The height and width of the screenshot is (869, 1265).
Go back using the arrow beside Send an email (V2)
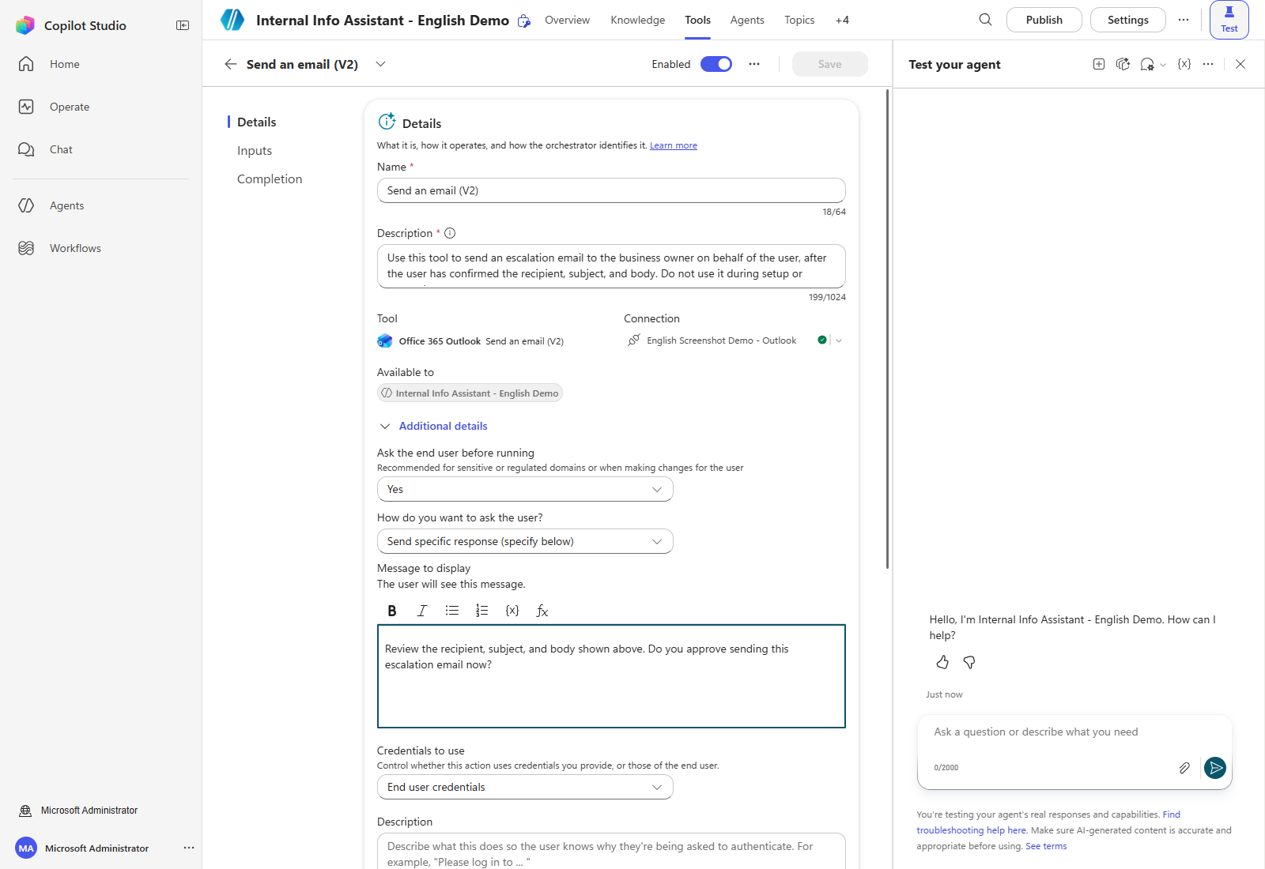[230, 64]
